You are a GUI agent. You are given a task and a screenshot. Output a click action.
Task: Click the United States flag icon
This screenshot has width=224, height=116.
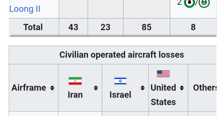click(163, 74)
